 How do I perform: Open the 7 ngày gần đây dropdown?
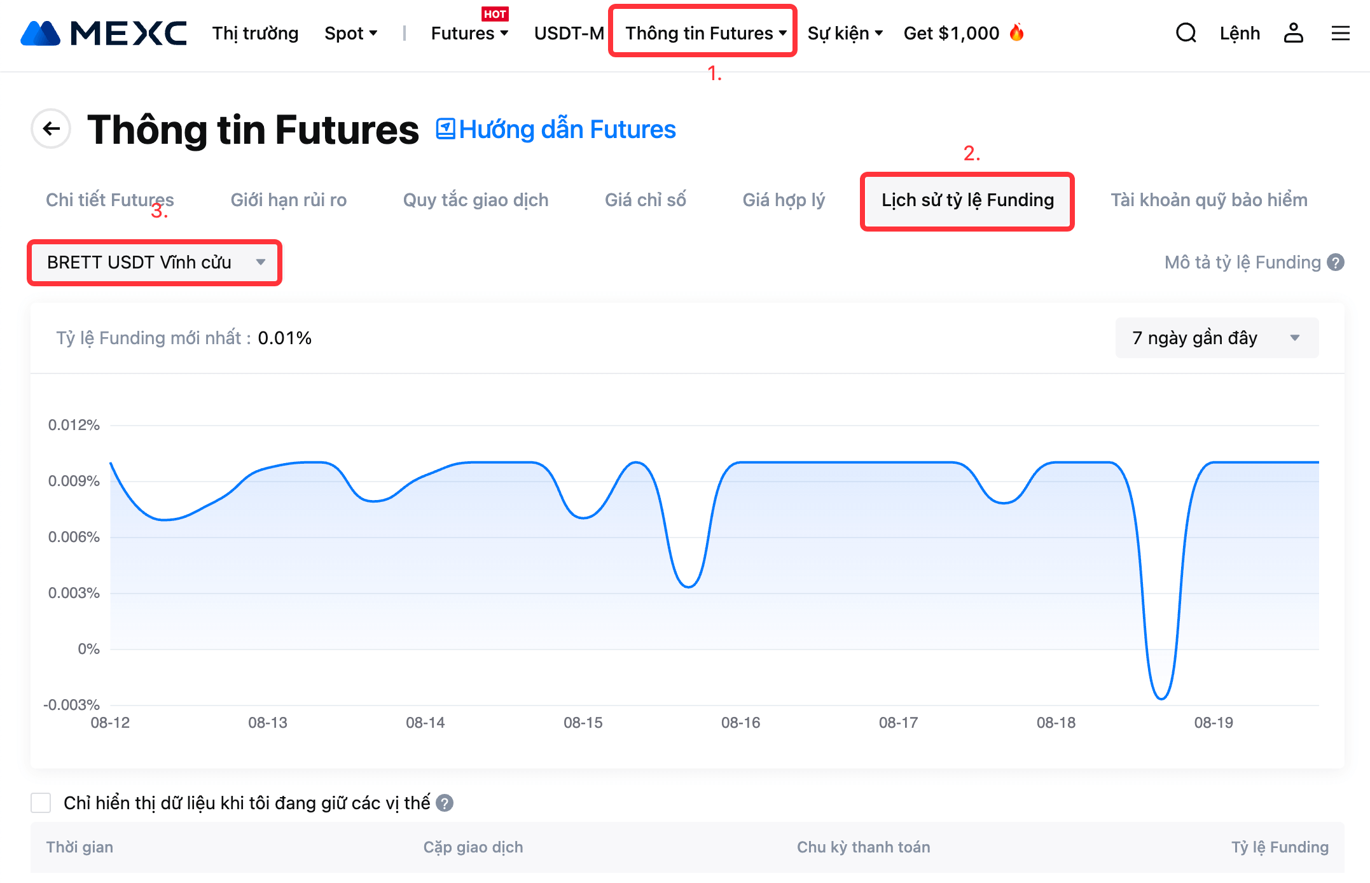(x=1216, y=338)
